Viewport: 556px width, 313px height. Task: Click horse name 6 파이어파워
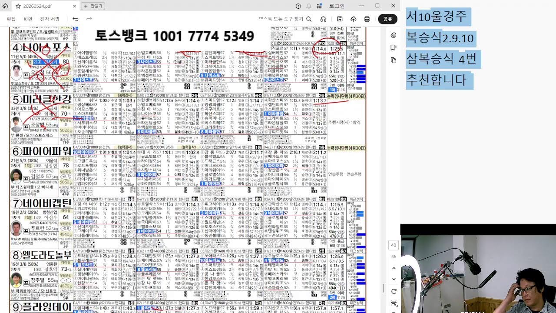point(41,152)
